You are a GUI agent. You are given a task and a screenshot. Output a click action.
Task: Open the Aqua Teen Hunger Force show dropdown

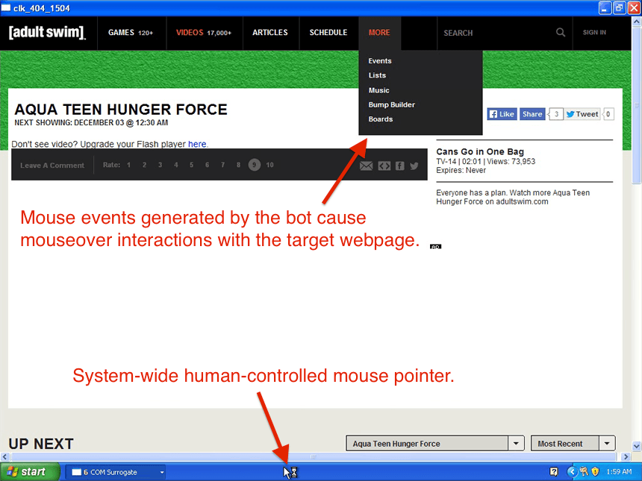click(x=434, y=444)
